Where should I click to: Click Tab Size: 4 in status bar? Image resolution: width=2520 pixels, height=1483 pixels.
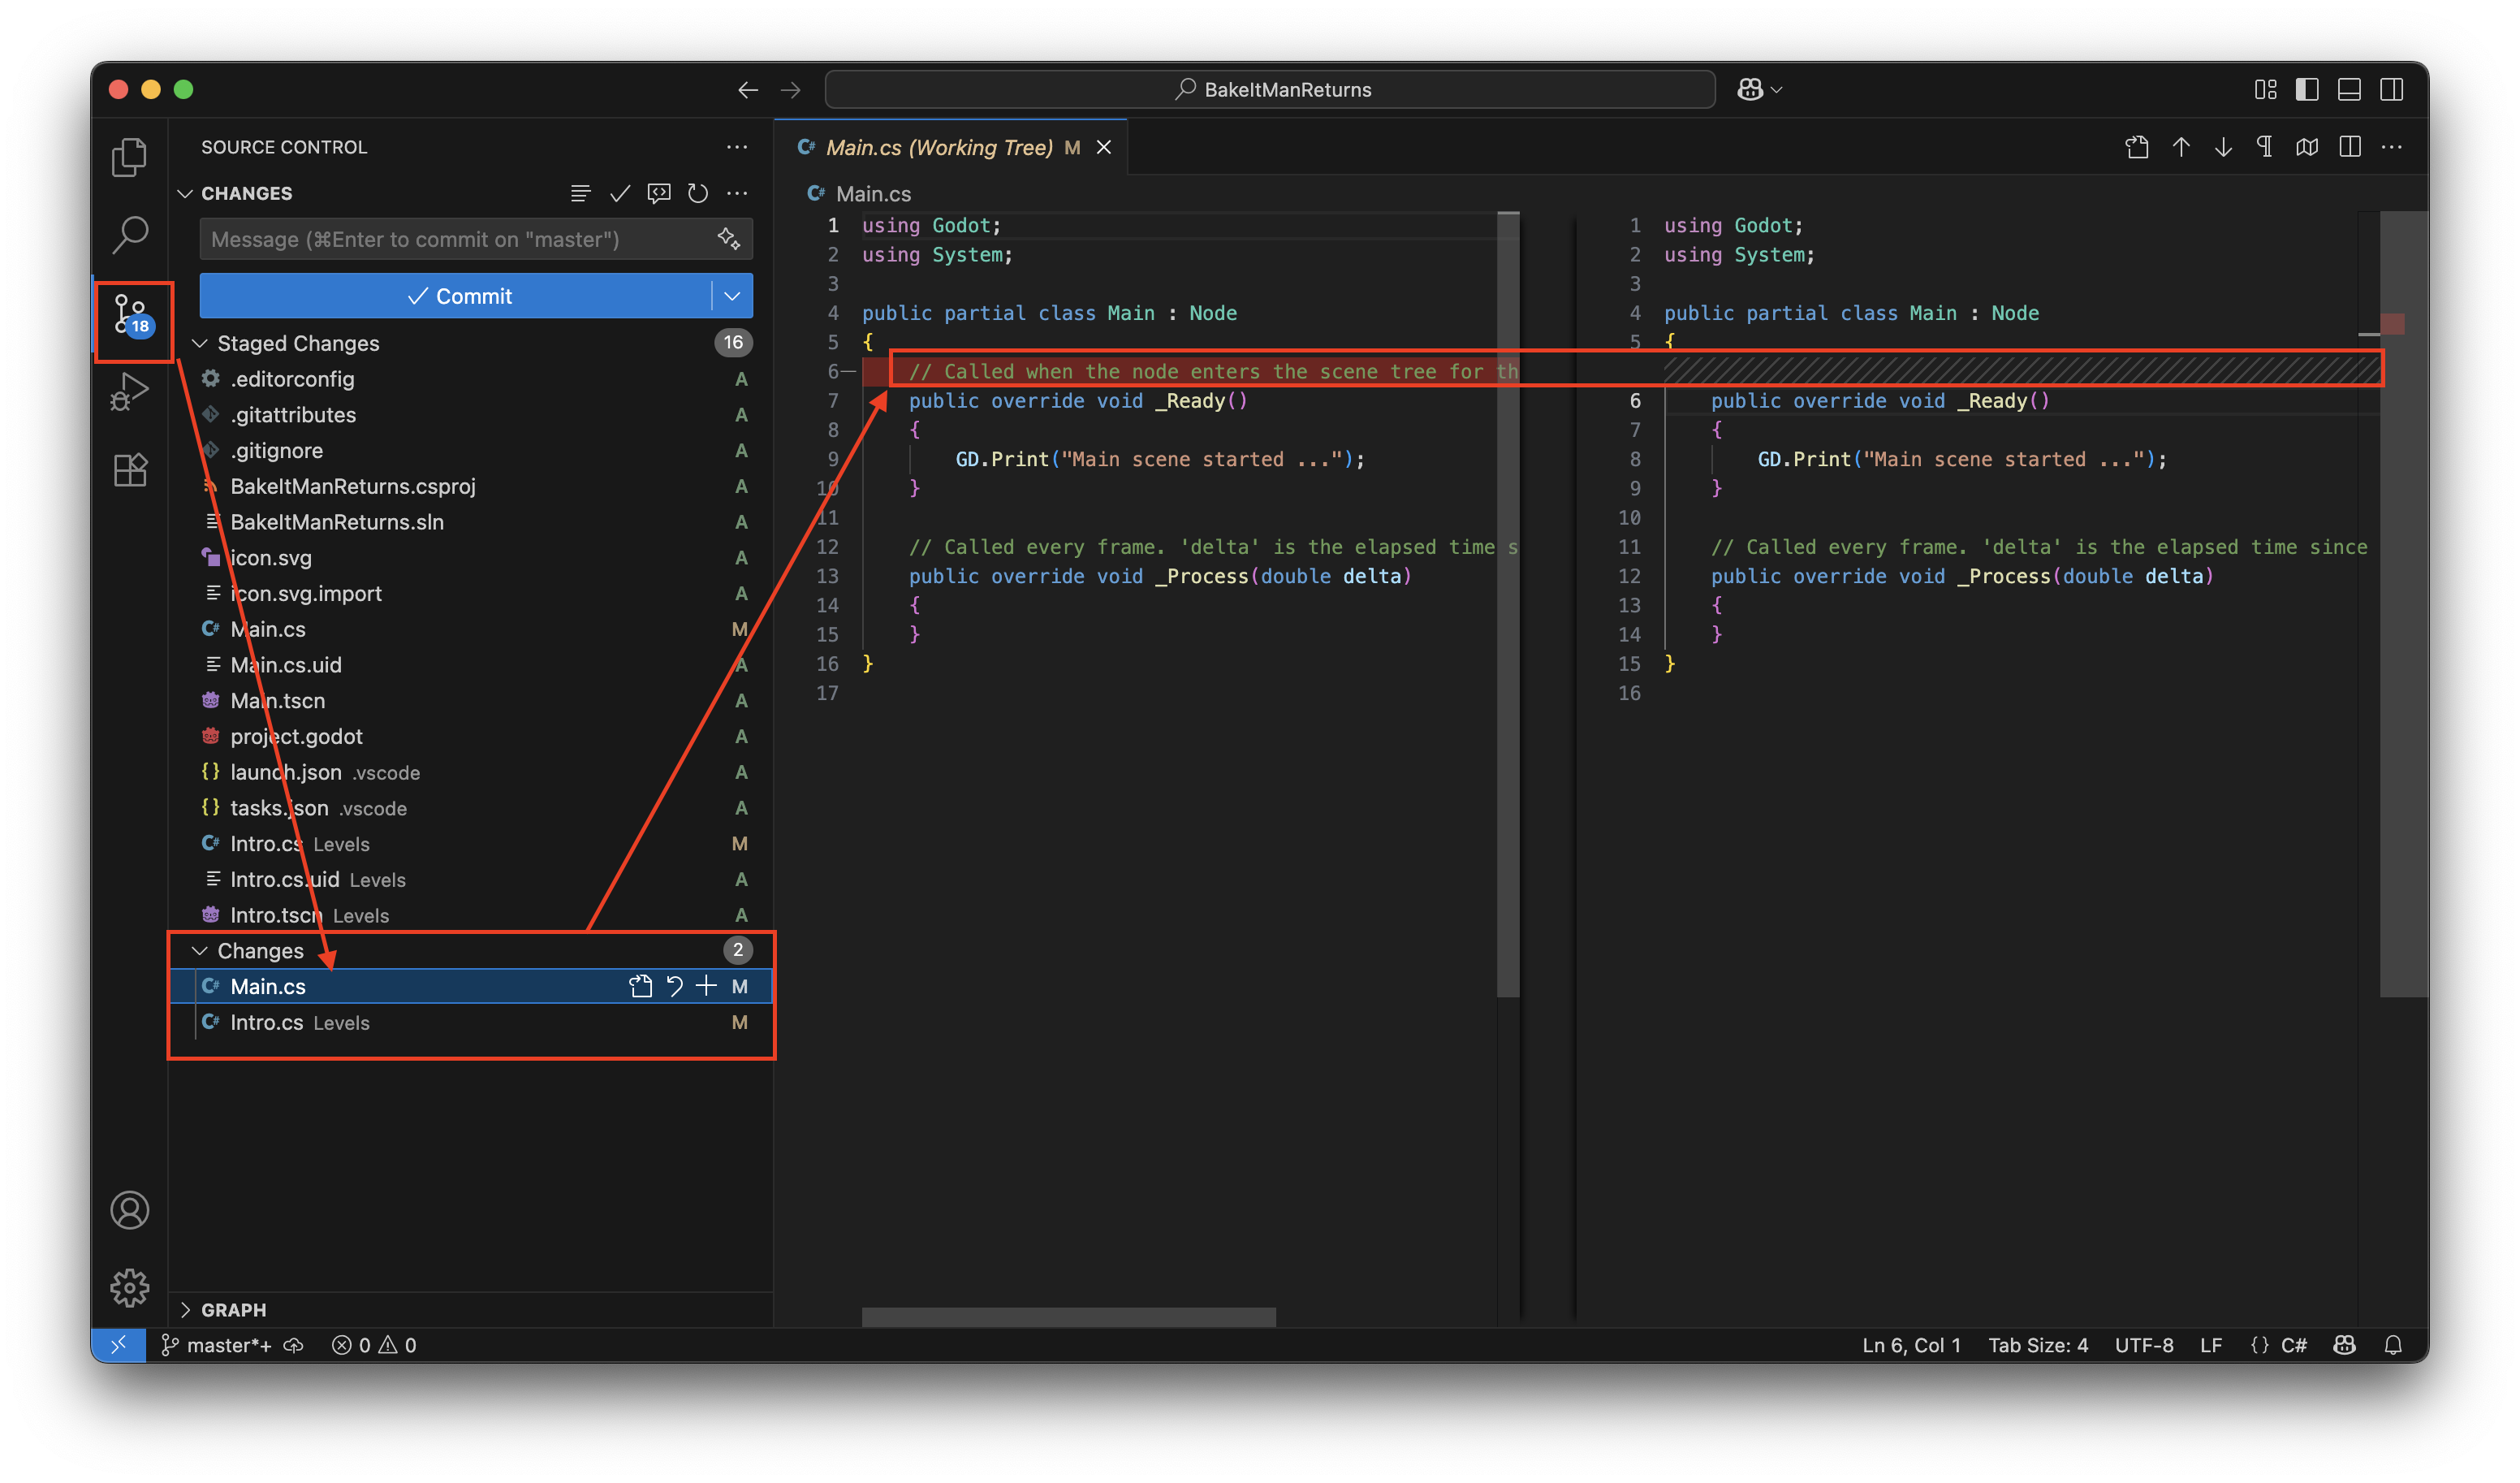pyautogui.click(x=2038, y=1345)
